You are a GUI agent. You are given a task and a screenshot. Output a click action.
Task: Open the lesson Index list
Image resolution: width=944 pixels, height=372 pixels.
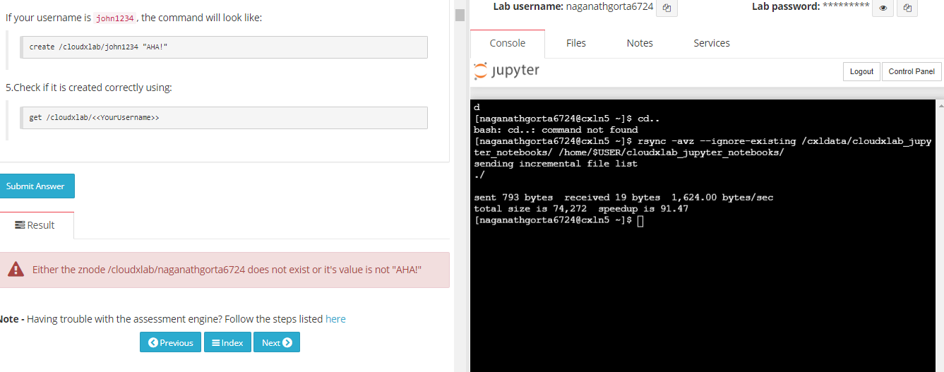227,342
